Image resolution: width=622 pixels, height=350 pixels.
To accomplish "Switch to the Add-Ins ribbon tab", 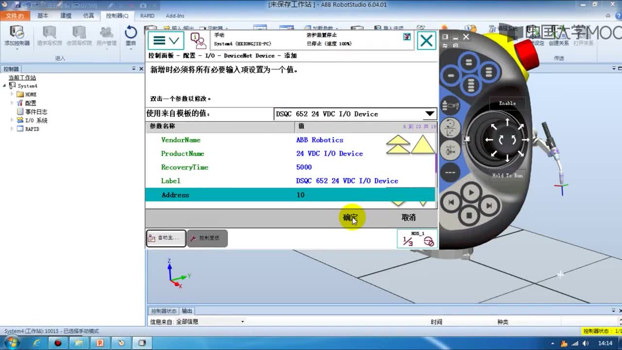I will point(175,16).
